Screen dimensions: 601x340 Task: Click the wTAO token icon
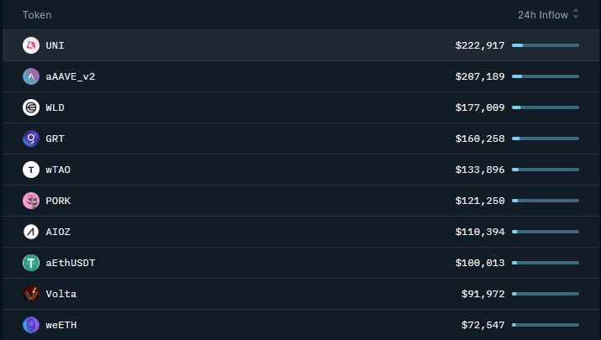31,170
